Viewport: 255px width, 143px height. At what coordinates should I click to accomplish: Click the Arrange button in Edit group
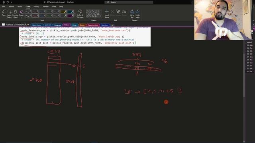118,13
